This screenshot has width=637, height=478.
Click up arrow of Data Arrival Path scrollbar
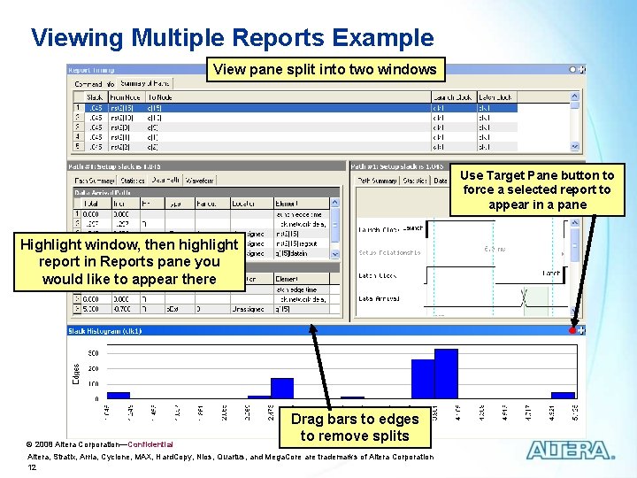click(334, 203)
